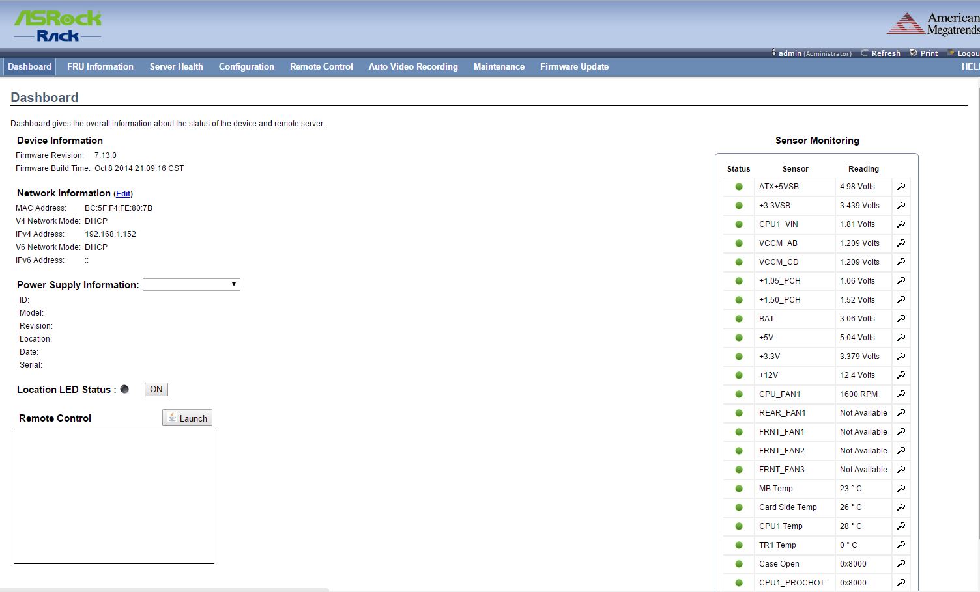Click magnifier icon for CPU1 Temp
This screenshot has width=980, height=592.
901,526
